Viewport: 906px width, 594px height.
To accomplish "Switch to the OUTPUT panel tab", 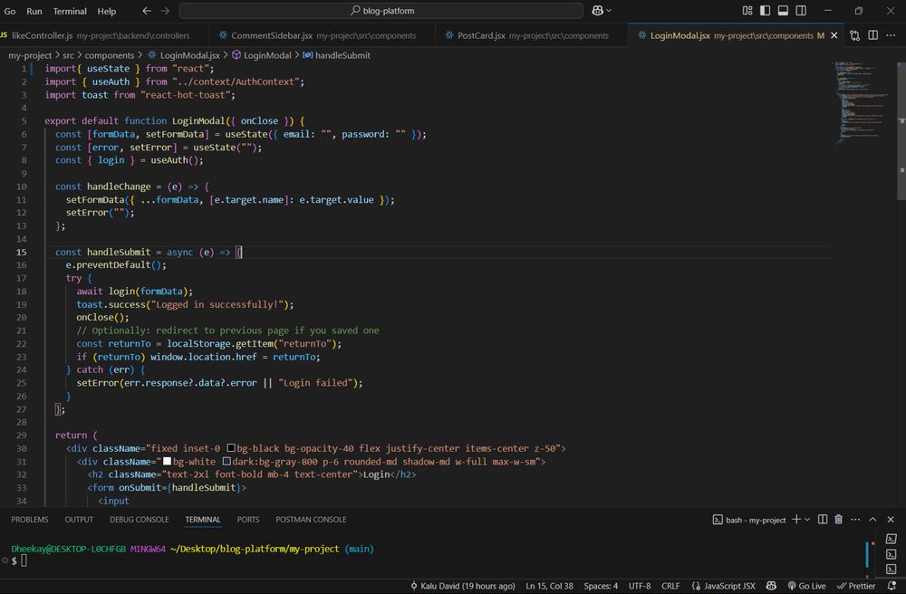I will click(x=79, y=520).
